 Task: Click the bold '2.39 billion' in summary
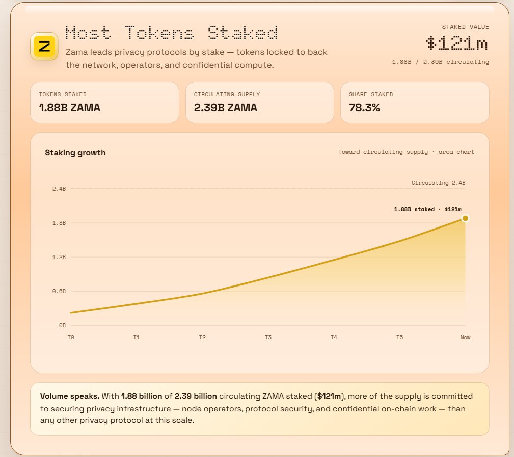click(x=196, y=396)
